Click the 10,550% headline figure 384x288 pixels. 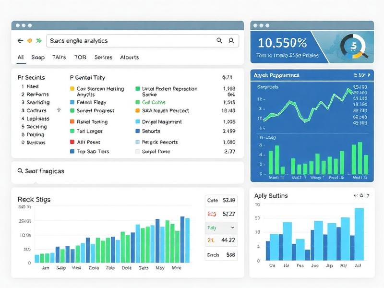(282, 43)
